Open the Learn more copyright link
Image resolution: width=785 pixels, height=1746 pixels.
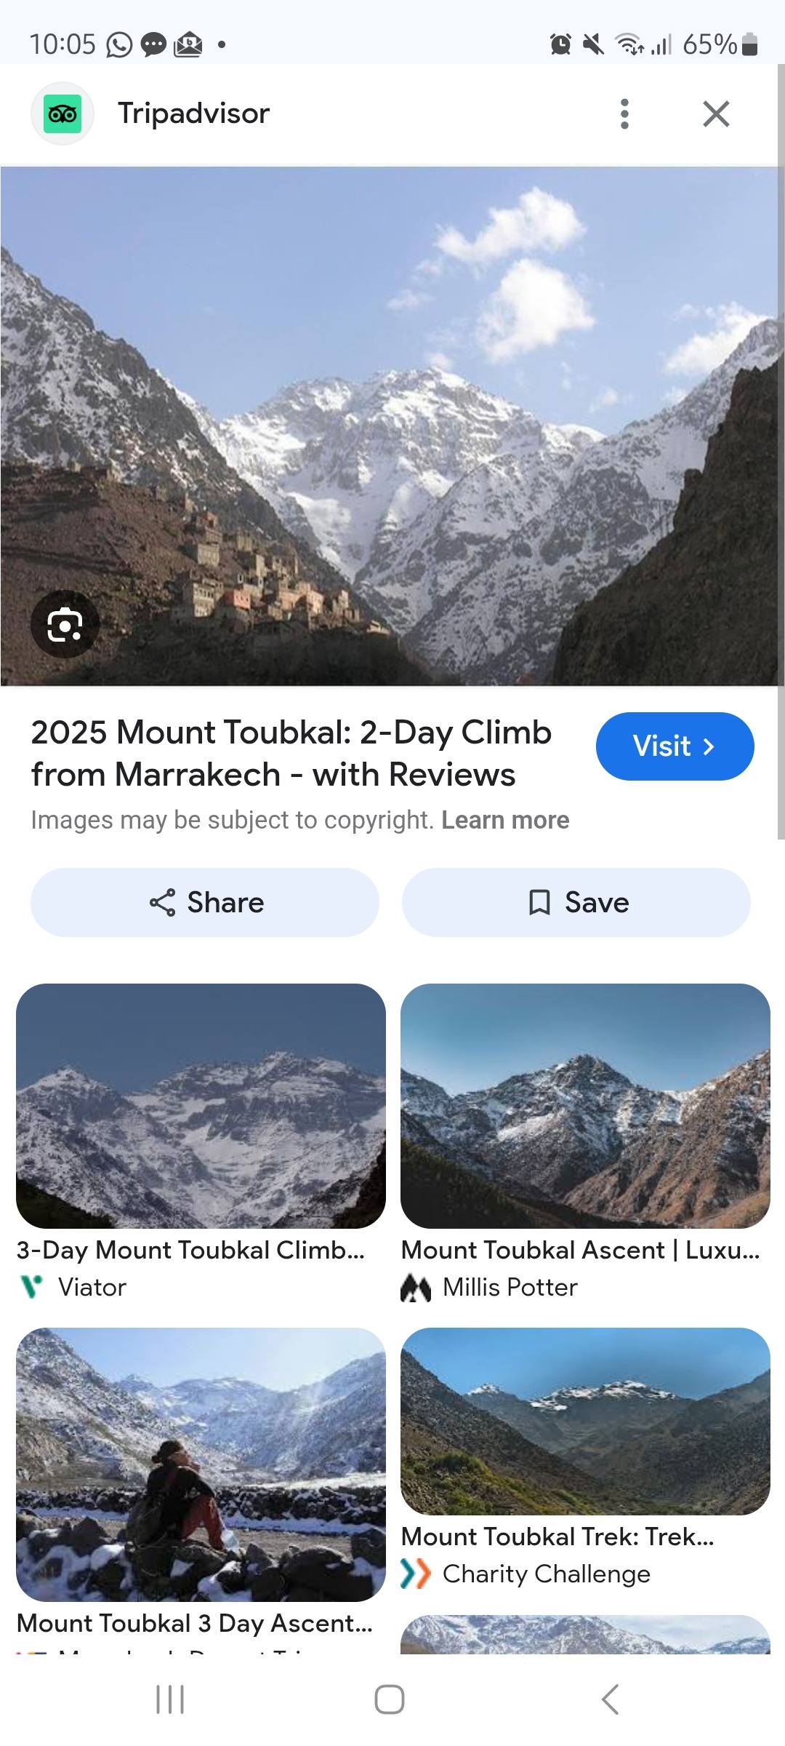coord(505,820)
